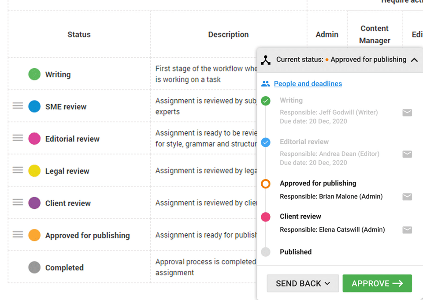This screenshot has width=423, height=300.
Task: Click drag handle for SME review row
Action: [18, 106]
